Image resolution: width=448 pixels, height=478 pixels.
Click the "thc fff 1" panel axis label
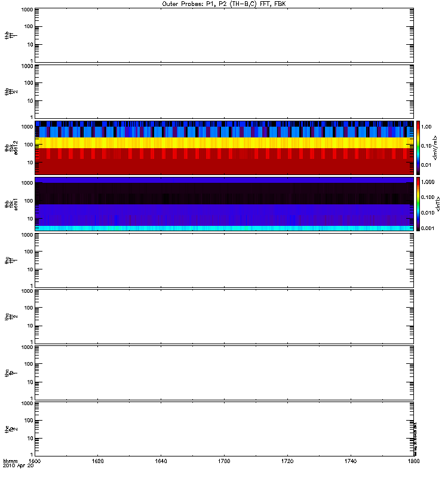(11, 260)
